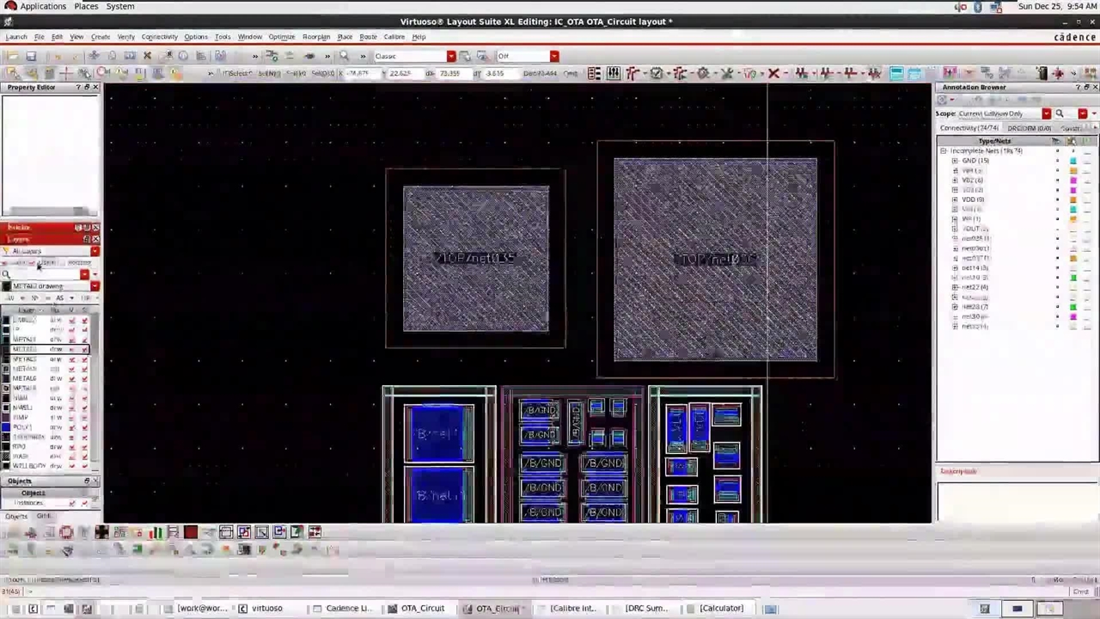
Task: Open the Connectivity menu
Action: (159, 37)
